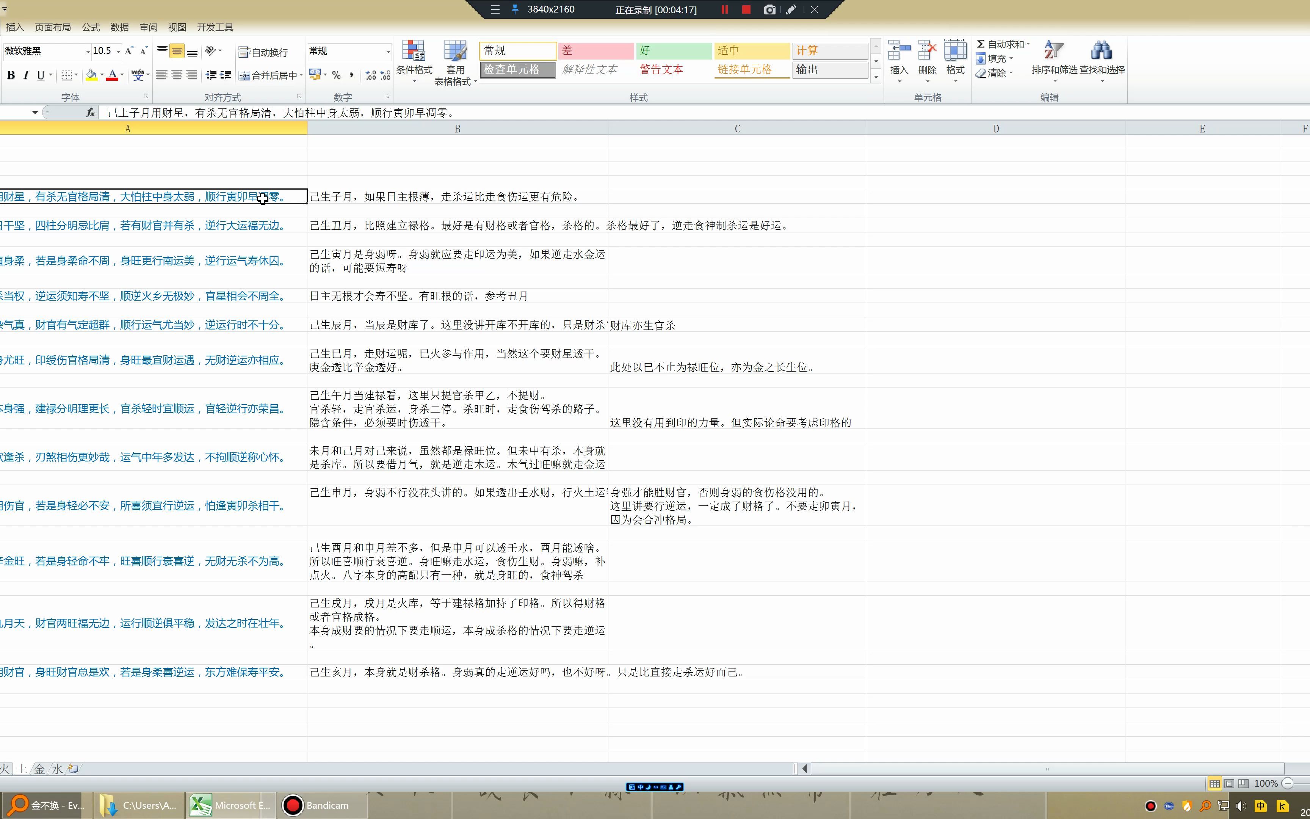The height and width of the screenshot is (819, 1310).
Task: Toggle bold formatting
Action: pos(11,75)
